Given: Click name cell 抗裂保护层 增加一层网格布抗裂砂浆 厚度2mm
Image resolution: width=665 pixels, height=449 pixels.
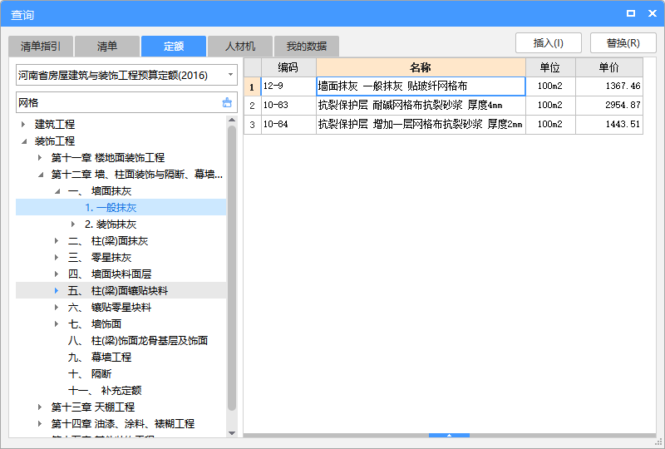Looking at the screenshot, I should pos(421,125).
